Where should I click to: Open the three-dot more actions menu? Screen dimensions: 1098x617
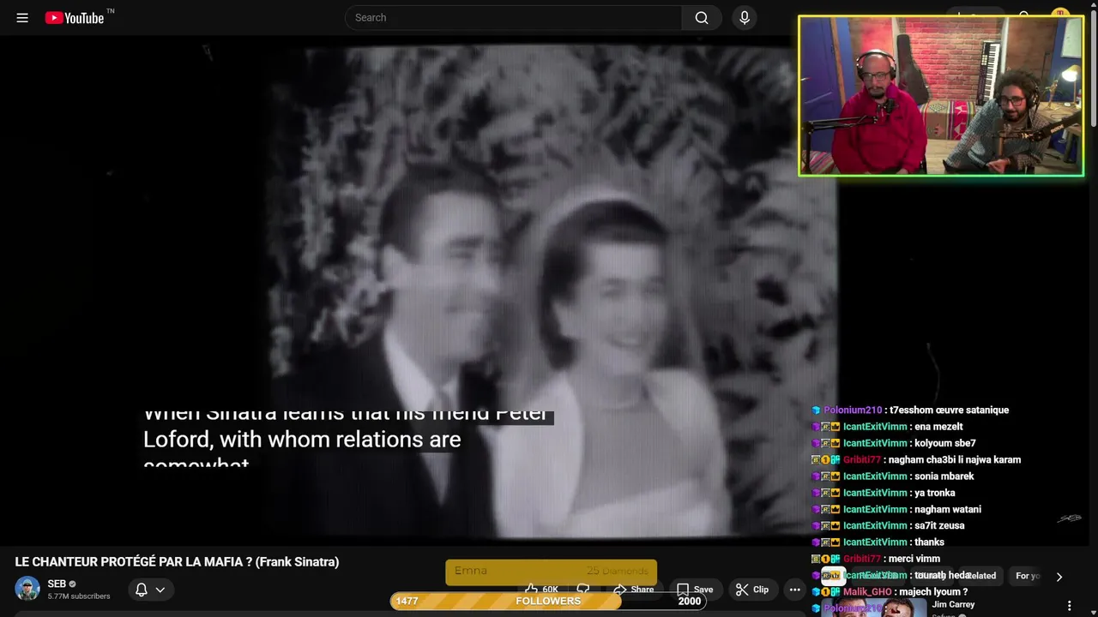point(794,590)
